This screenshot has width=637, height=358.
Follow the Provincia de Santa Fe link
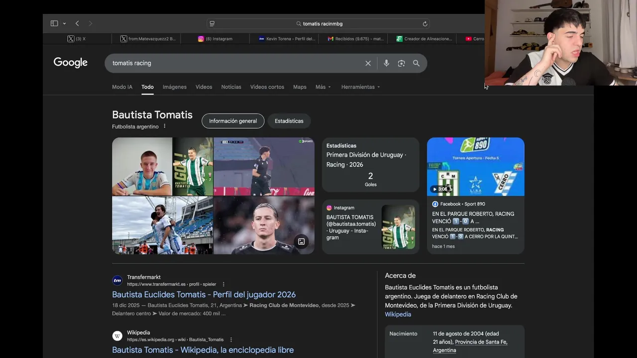481,342
